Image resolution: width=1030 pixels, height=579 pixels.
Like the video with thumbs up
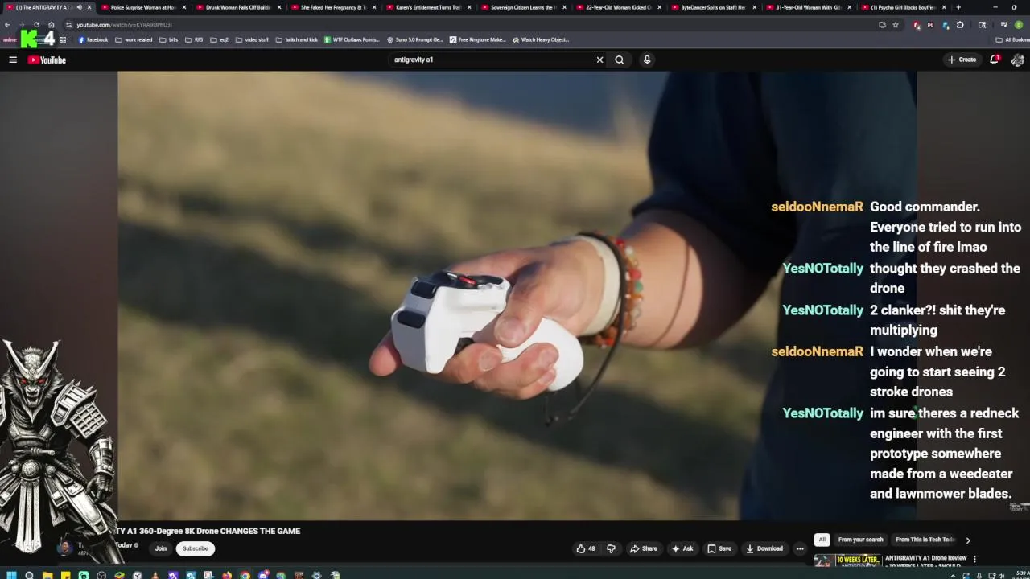click(x=586, y=548)
